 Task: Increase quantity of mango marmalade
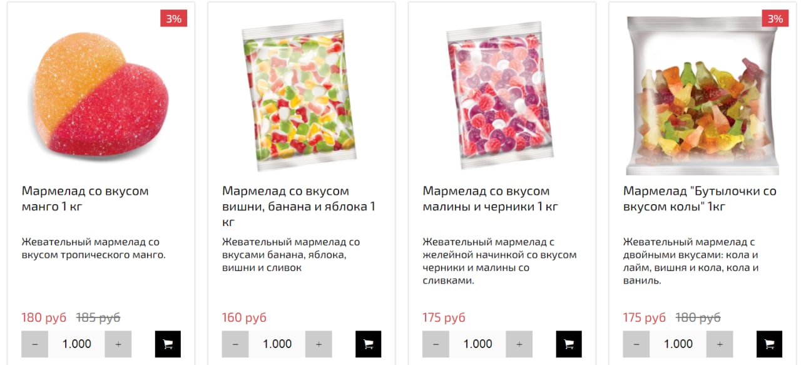coord(118,344)
